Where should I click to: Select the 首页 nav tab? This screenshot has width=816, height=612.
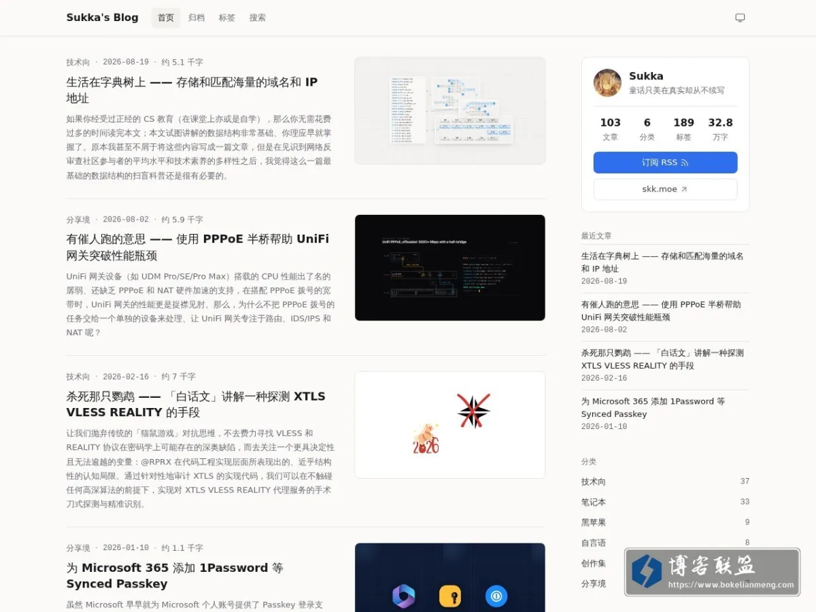[x=166, y=18]
